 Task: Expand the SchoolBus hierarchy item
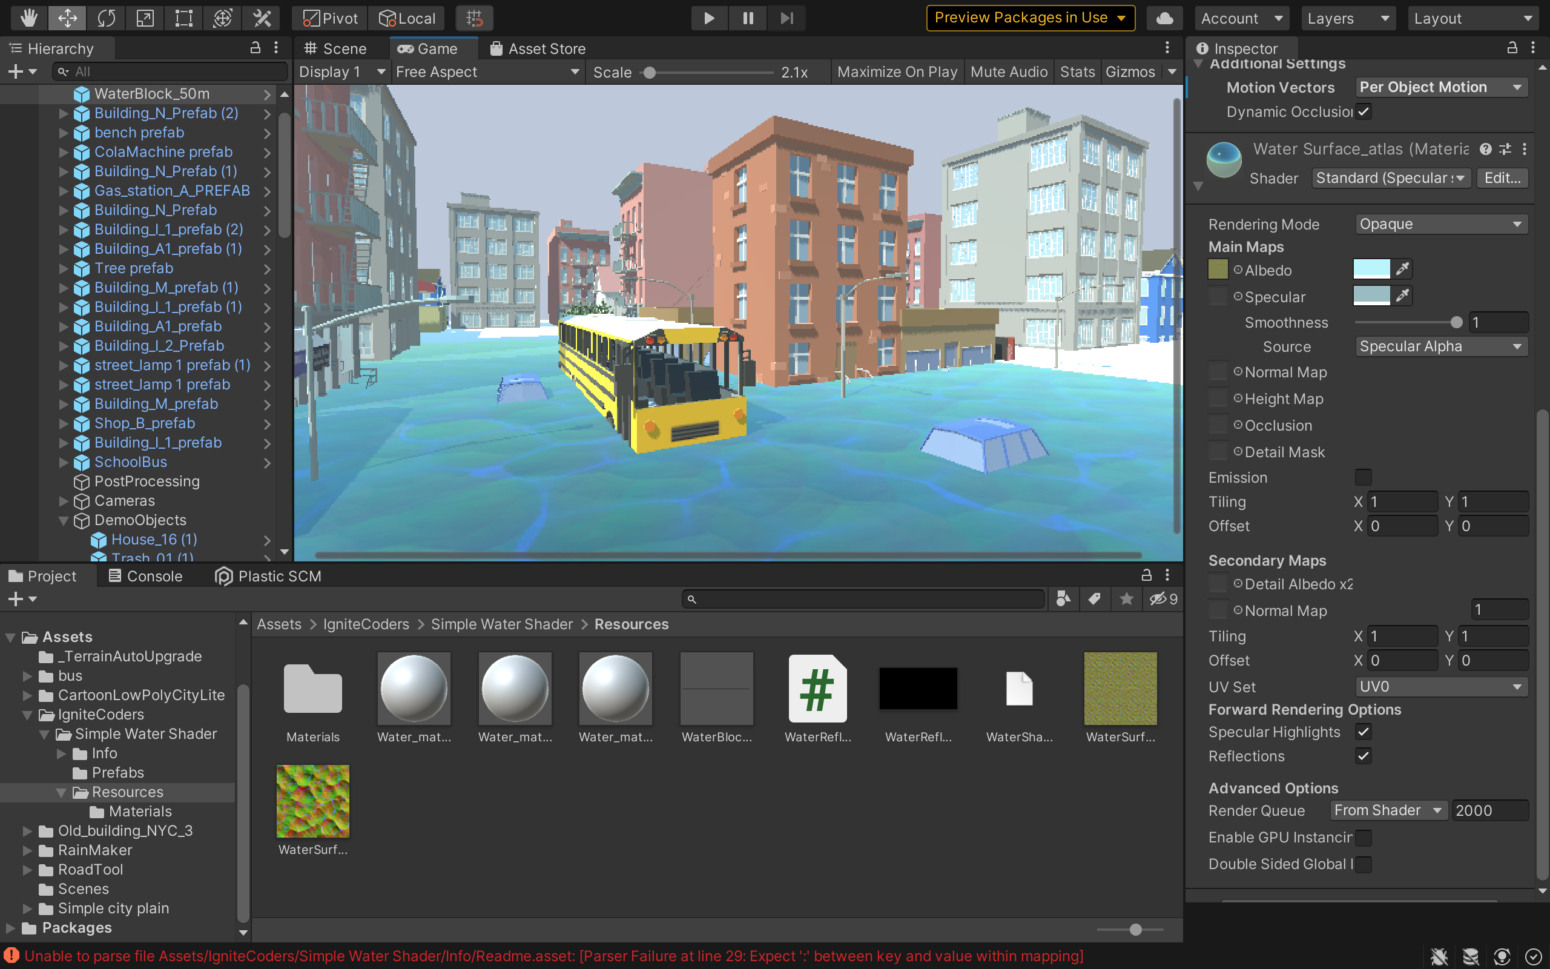[x=64, y=462]
